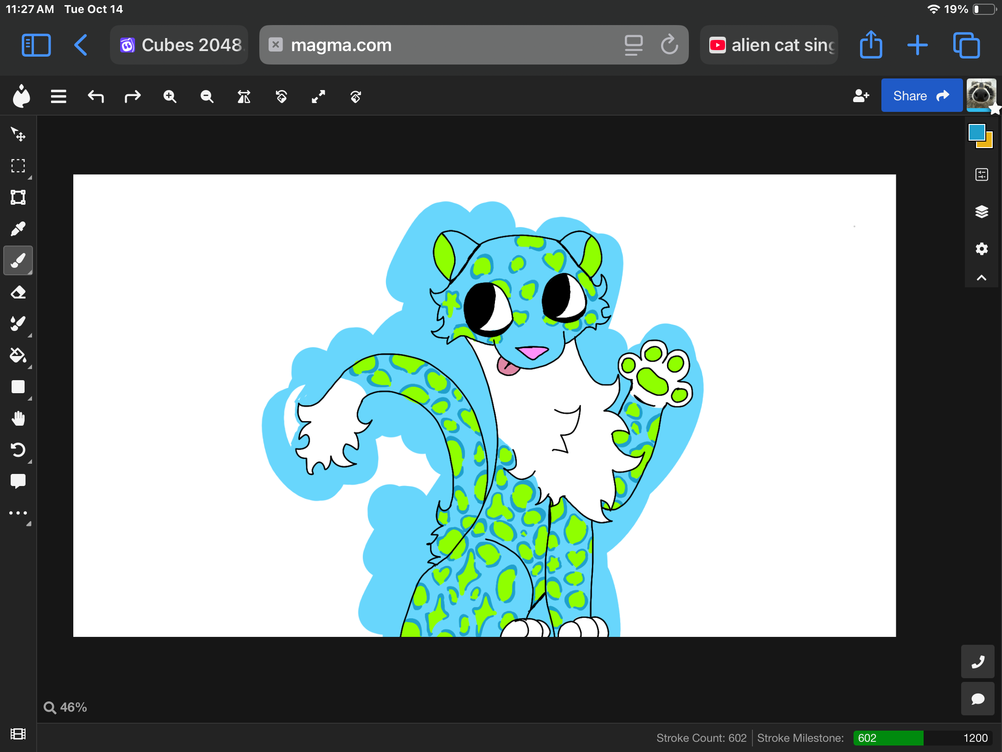Toggle the timeline filmstrip icon

pyautogui.click(x=18, y=734)
